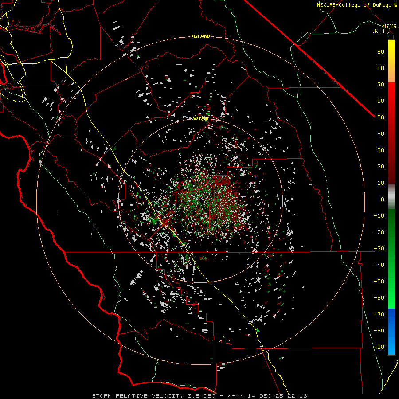Select the 50 NMI range ring label
The height and width of the screenshot is (399, 399).
coord(200,119)
